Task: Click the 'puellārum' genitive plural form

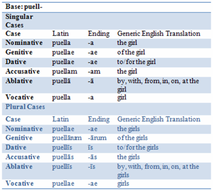Action: tap(67, 138)
